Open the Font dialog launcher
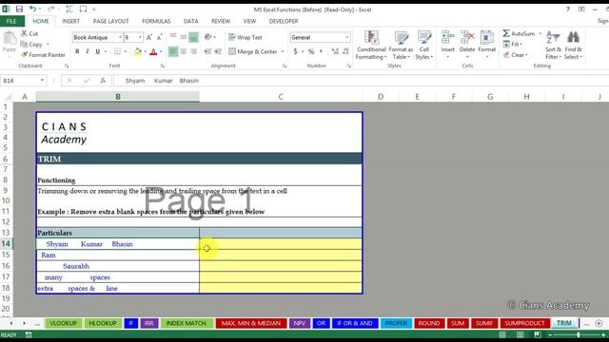Viewport: 609px width, 342px height. [163, 66]
